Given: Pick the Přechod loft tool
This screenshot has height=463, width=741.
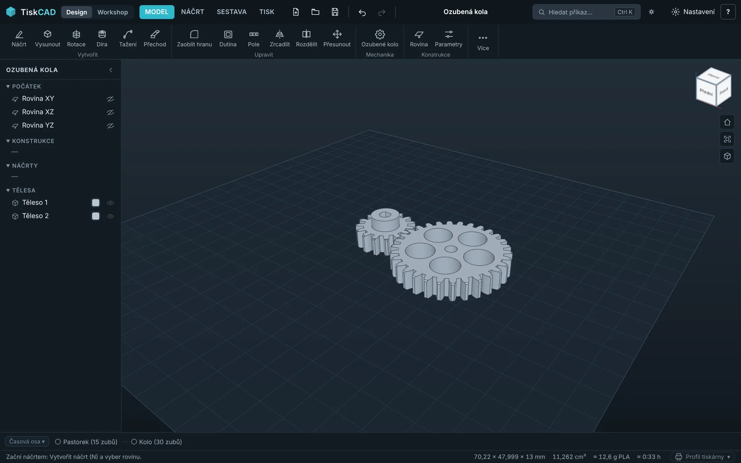Looking at the screenshot, I should (x=155, y=38).
